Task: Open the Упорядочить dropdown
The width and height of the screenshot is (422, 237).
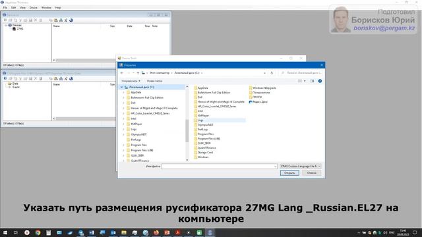Action: pyautogui.click(x=131, y=81)
